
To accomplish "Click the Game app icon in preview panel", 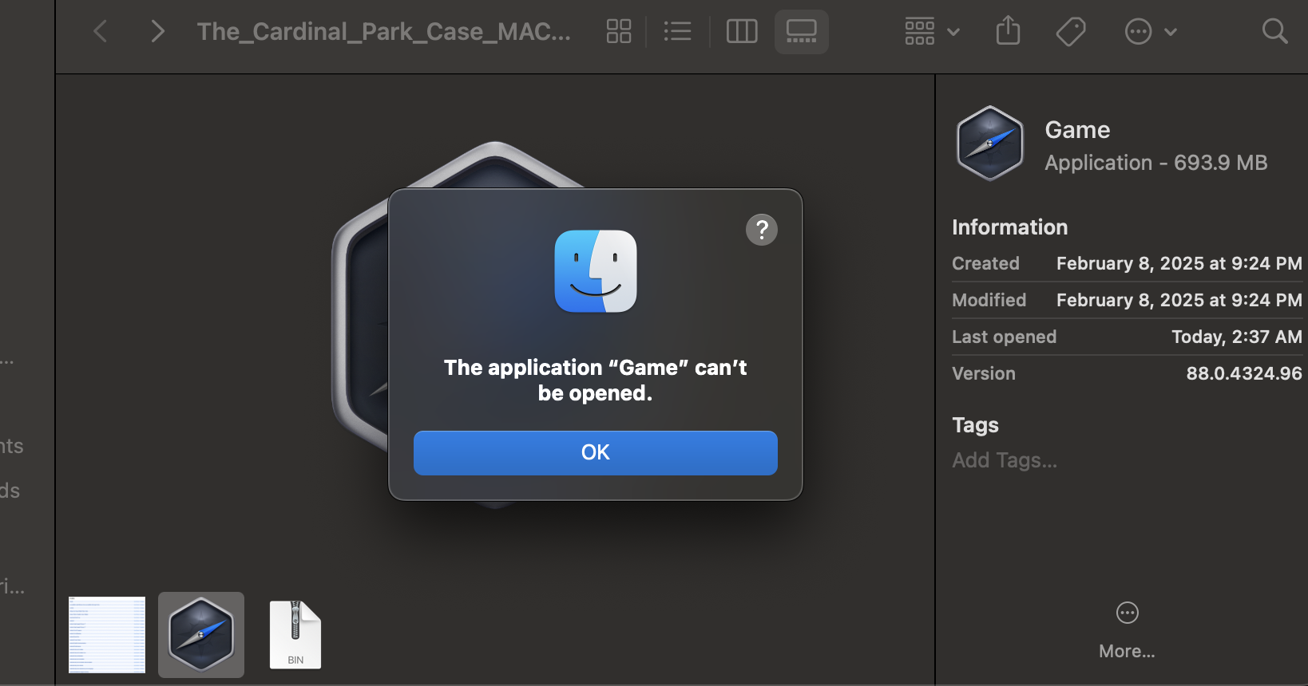I will click(990, 144).
